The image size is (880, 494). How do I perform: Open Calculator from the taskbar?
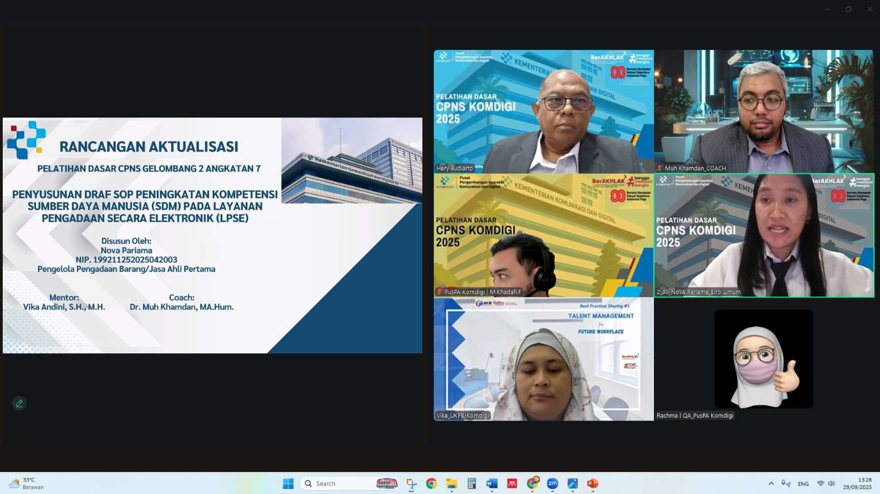click(471, 484)
